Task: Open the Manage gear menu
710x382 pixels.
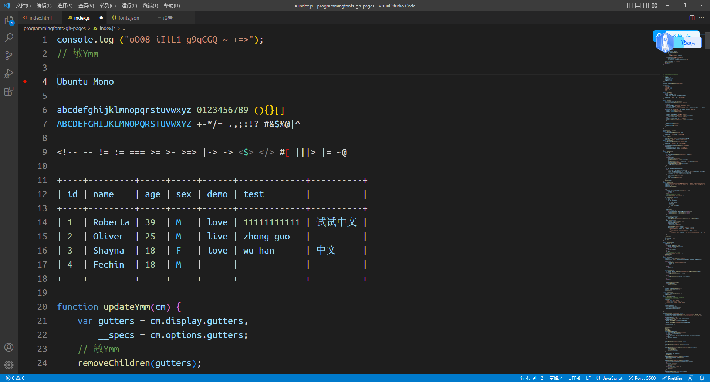Action: point(9,365)
